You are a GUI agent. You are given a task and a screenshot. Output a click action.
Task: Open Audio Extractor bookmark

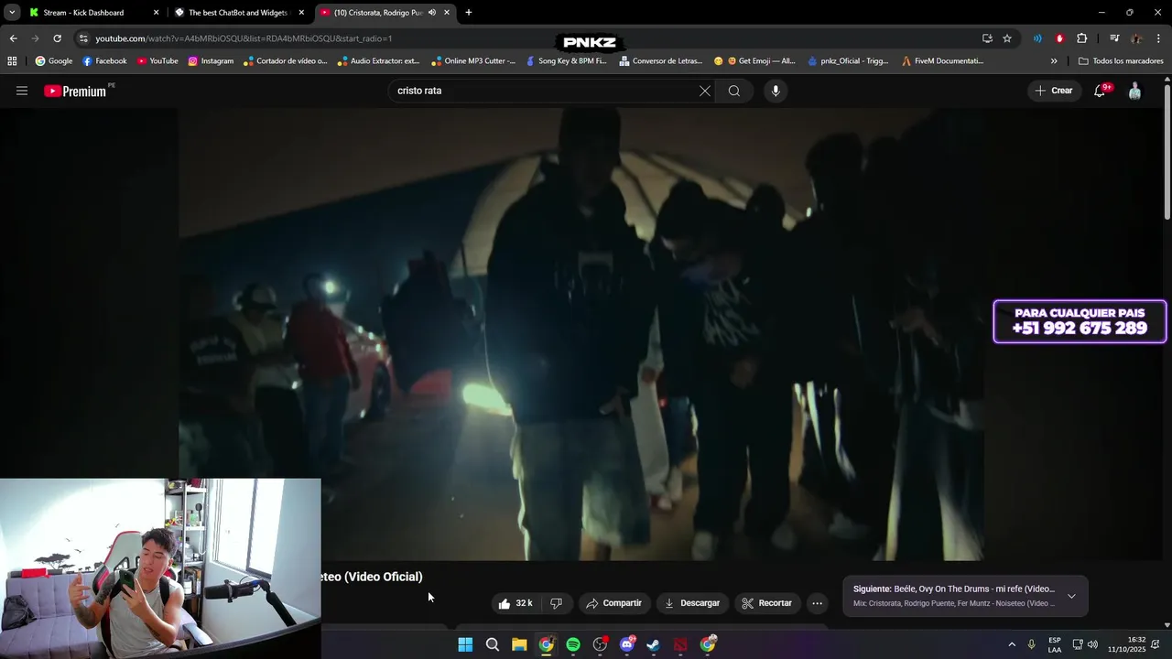(378, 61)
